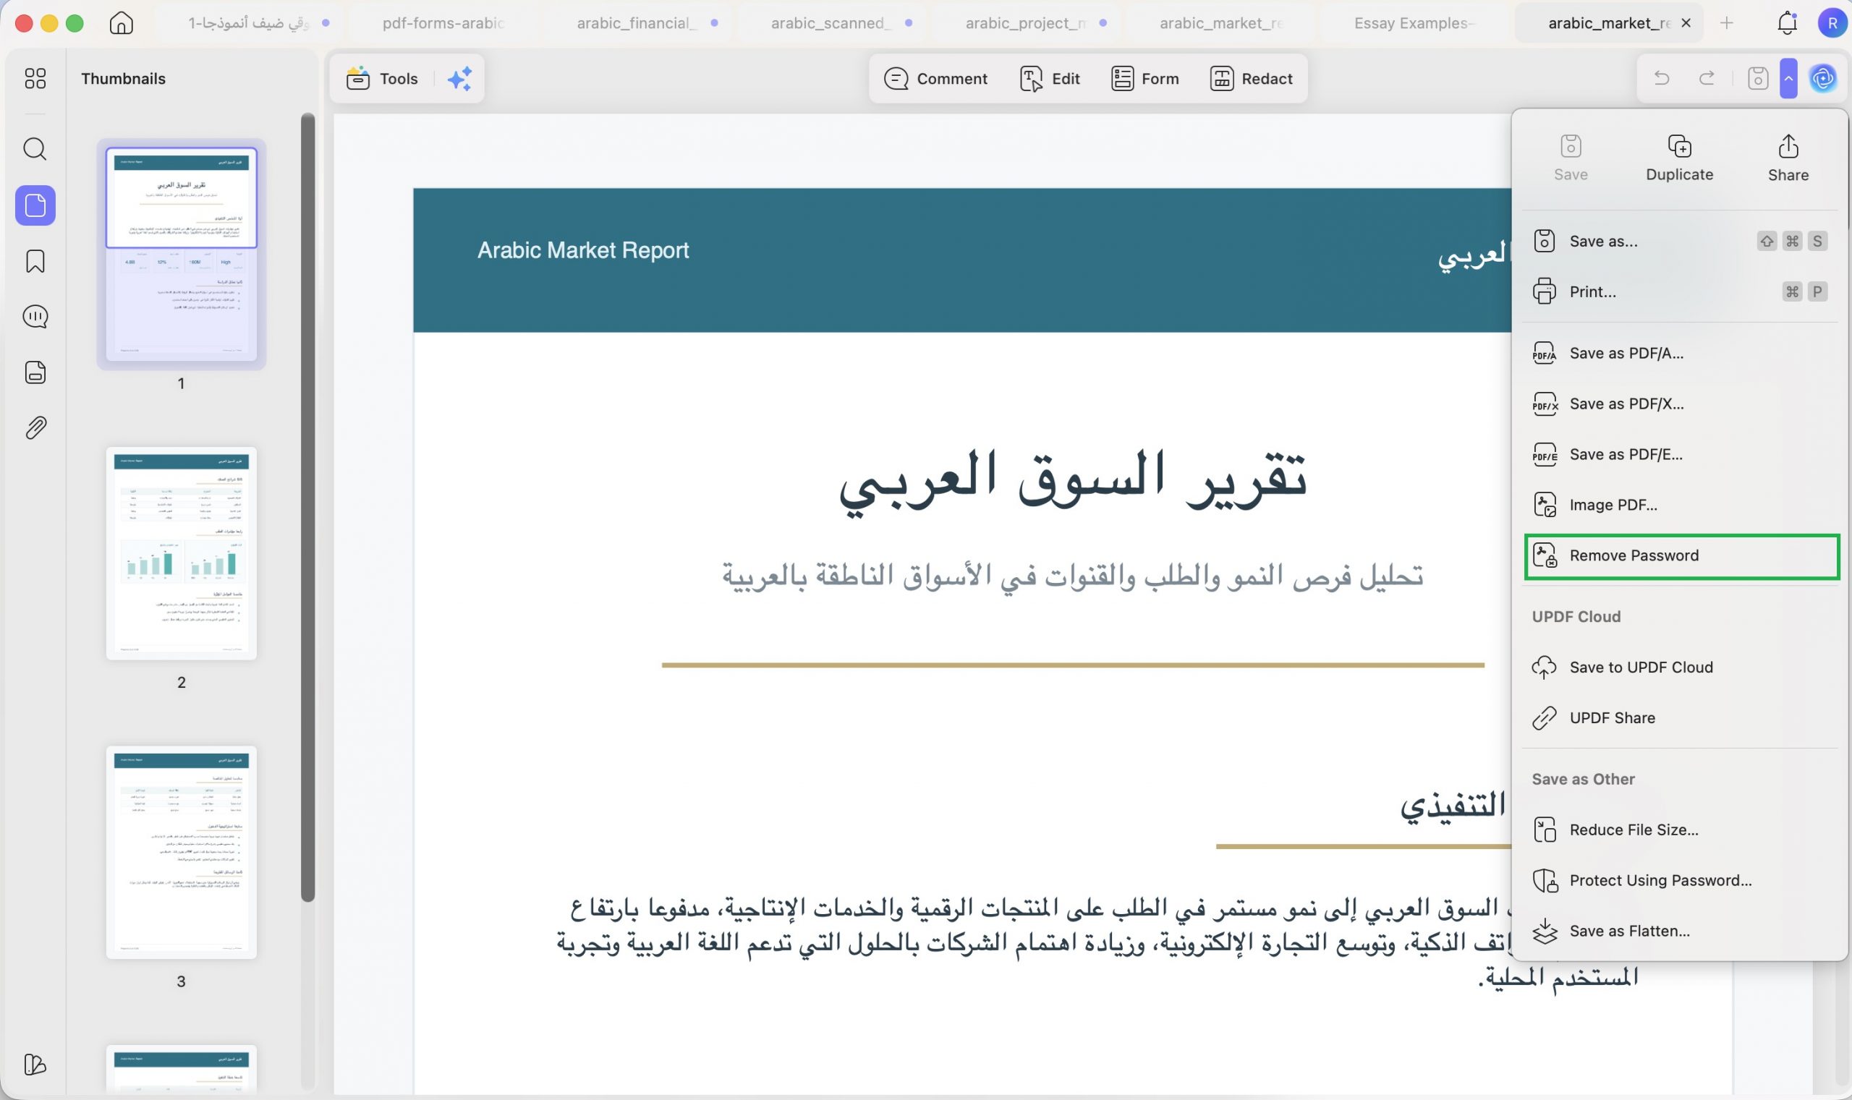The width and height of the screenshot is (1852, 1100).
Task: Open the Tools menu
Action: tap(382, 79)
